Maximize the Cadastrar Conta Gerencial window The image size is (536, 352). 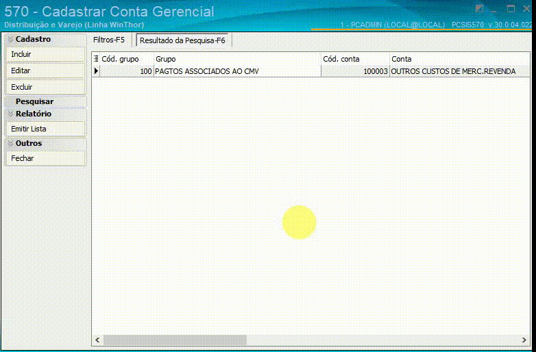tap(511, 9)
